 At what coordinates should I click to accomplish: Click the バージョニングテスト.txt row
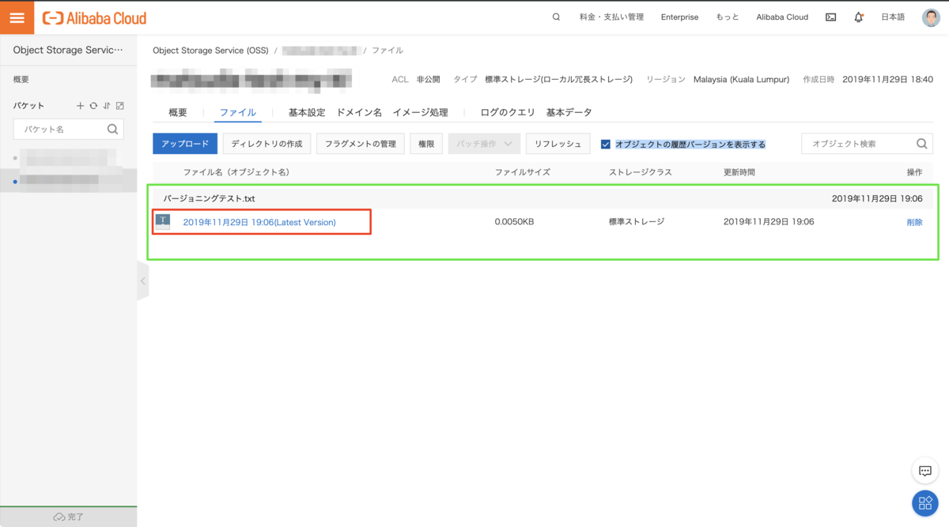coord(543,198)
